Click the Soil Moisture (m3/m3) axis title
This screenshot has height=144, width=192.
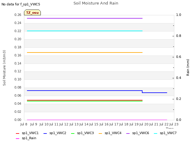(4, 68)
